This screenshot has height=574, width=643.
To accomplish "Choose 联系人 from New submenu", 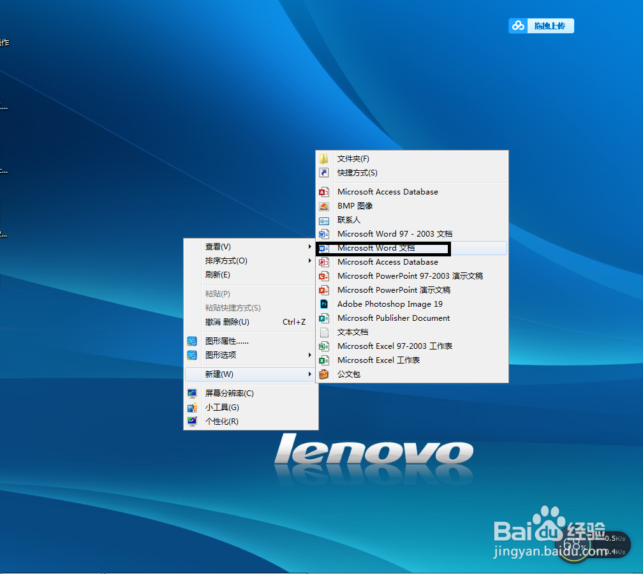I will 411,220.
